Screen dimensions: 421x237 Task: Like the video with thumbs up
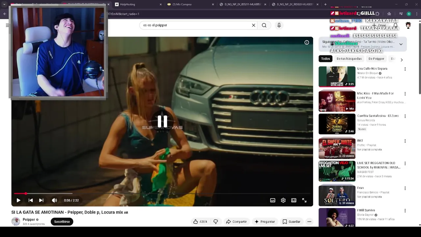pos(200,222)
